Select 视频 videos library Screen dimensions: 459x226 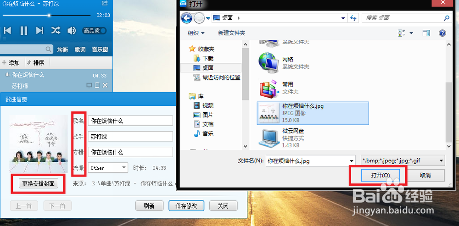[204, 105]
